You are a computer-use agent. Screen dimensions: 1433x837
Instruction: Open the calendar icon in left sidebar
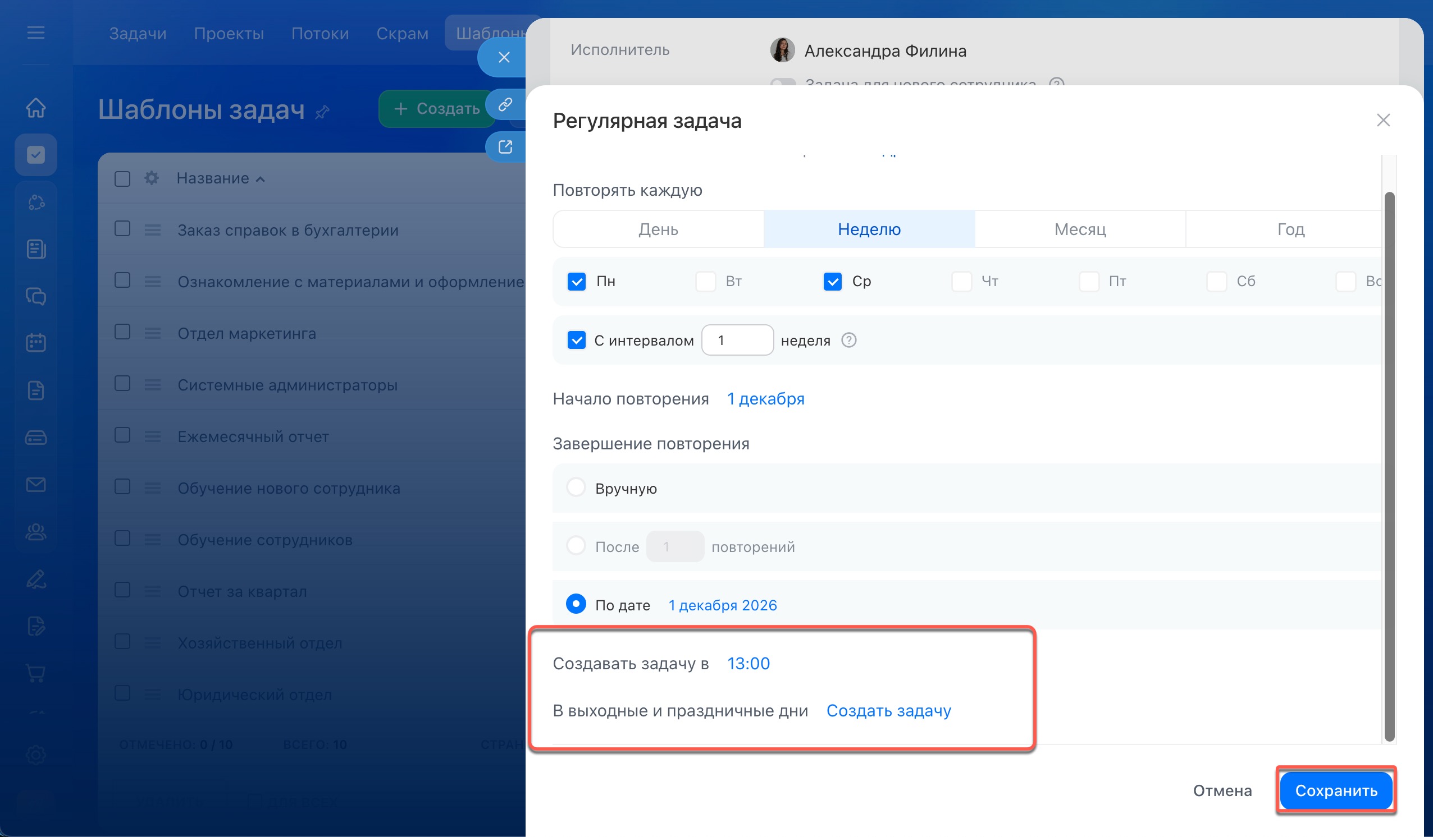(x=36, y=343)
